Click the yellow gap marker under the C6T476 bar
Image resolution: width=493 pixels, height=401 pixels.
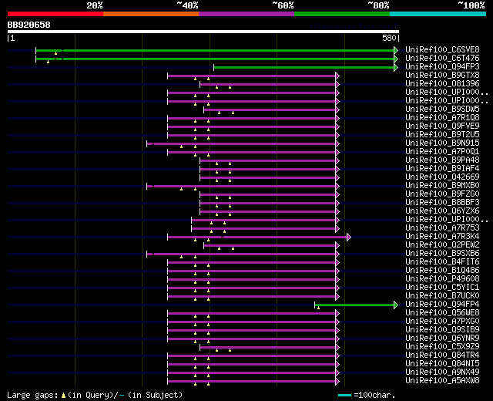point(48,62)
